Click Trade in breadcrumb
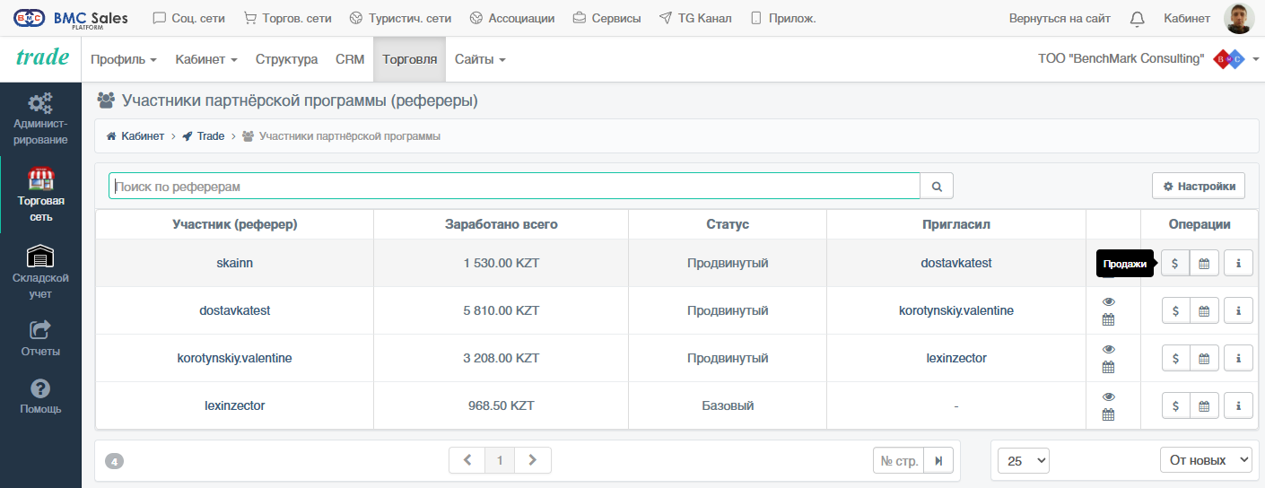Image resolution: width=1265 pixels, height=488 pixels. pos(204,136)
